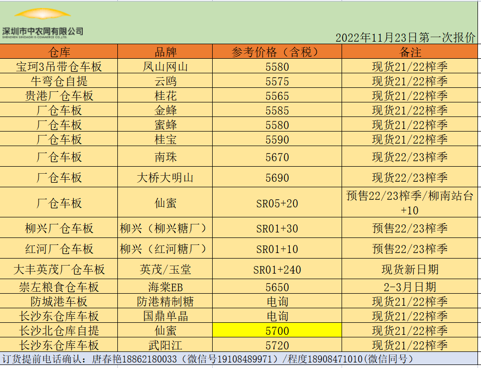Select the 武阳江 brand cell

pos(165,345)
